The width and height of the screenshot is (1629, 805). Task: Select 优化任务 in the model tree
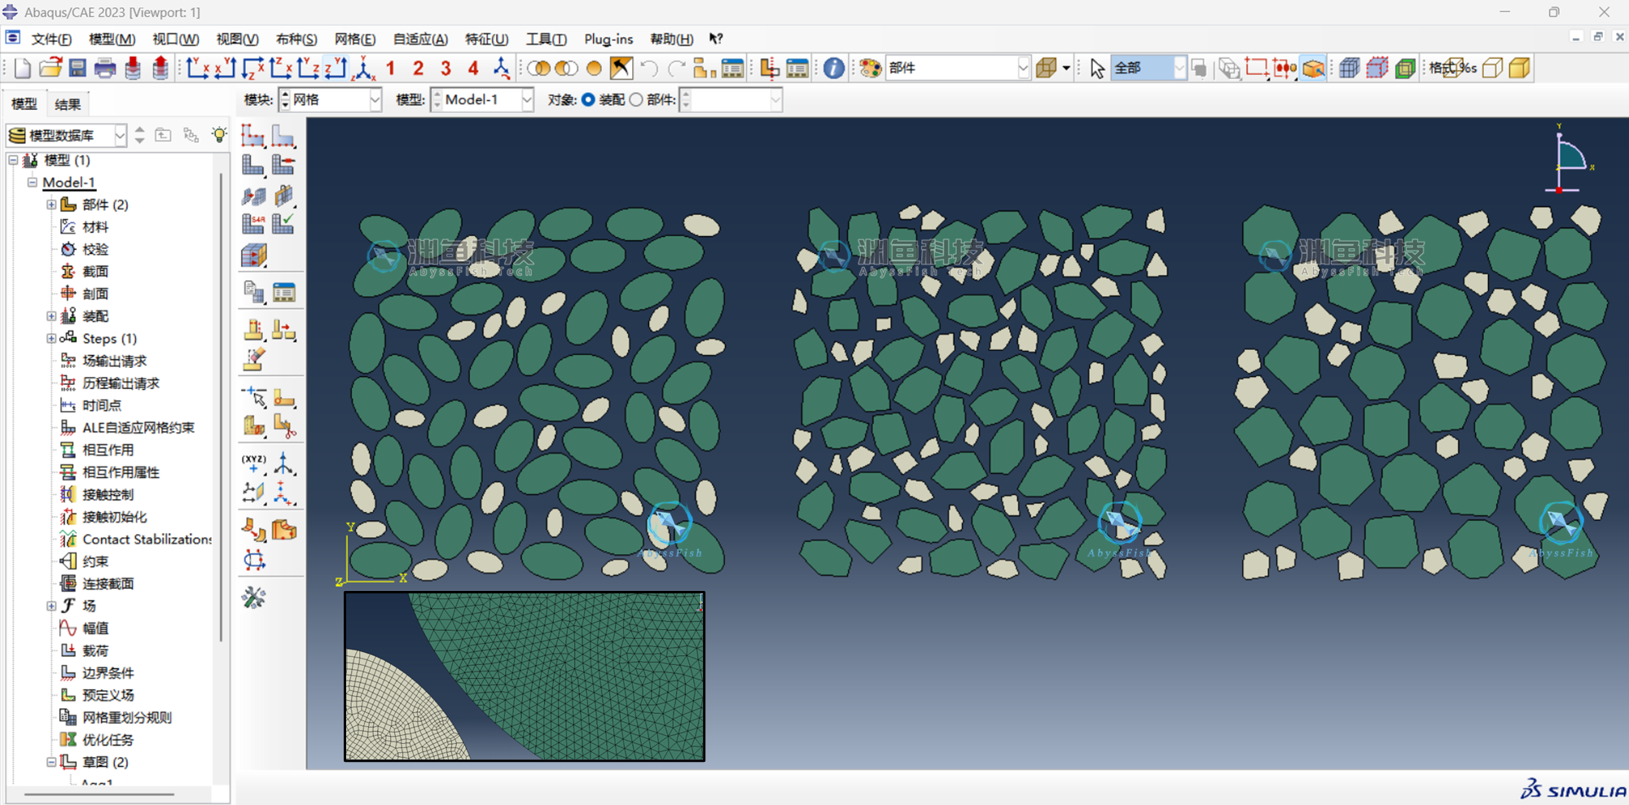108,740
